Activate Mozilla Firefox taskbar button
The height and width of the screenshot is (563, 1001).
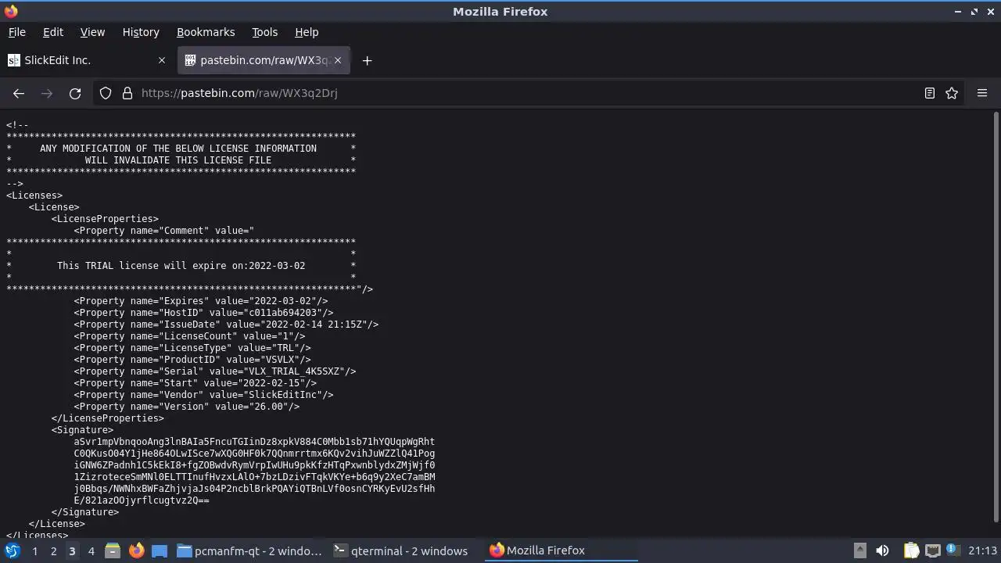[x=561, y=550]
